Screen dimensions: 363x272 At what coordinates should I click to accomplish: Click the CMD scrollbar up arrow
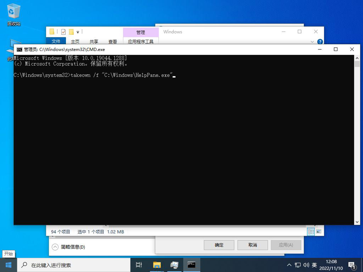[357, 58]
